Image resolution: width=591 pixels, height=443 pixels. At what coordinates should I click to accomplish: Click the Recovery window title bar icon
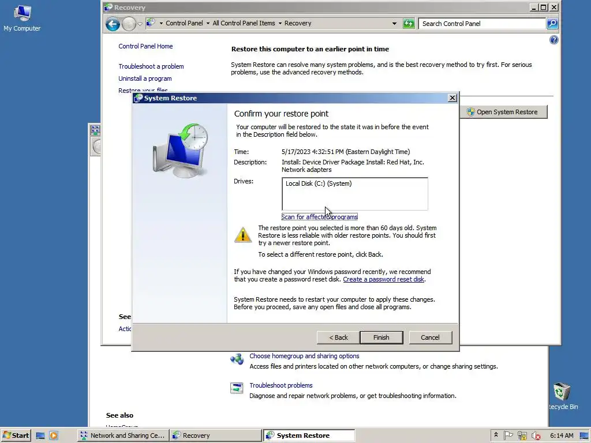pos(109,7)
